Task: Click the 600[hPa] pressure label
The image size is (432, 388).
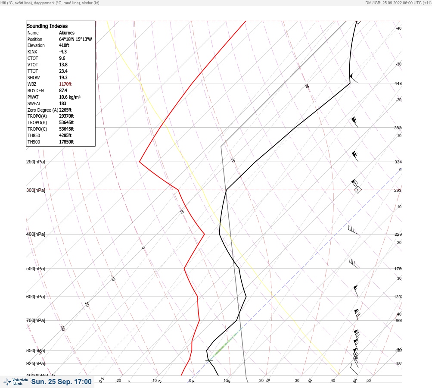Action: 36,297
